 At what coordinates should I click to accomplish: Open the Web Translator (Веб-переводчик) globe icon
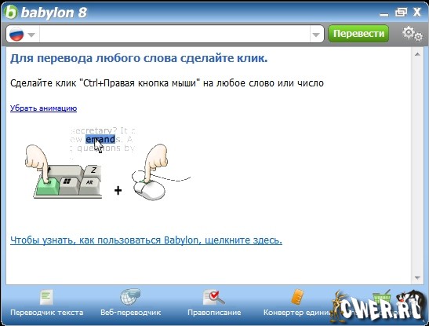(x=130, y=297)
